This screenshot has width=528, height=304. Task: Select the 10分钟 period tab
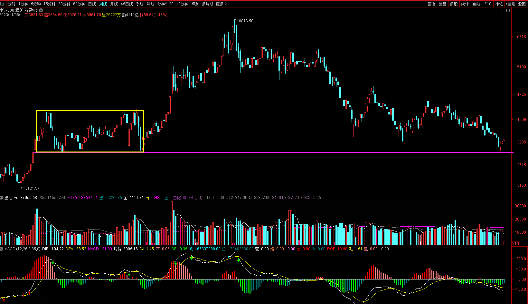[x=182, y=4]
